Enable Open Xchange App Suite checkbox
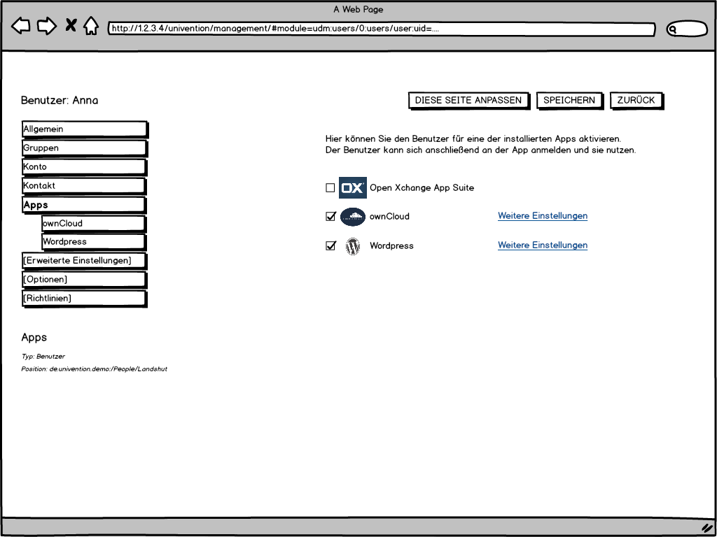This screenshot has height=537, width=717. point(330,188)
